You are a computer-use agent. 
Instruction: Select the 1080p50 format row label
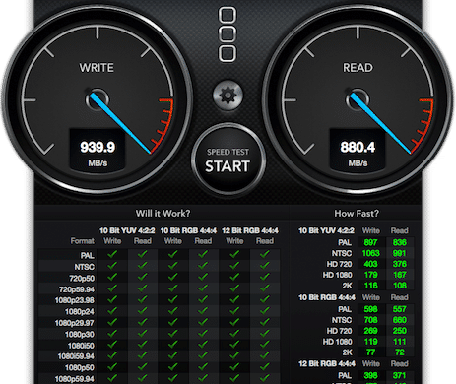click(80, 367)
